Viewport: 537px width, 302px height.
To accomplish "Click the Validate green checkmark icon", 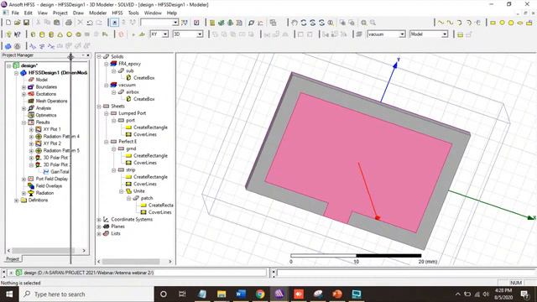I will [x=222, y=23].
